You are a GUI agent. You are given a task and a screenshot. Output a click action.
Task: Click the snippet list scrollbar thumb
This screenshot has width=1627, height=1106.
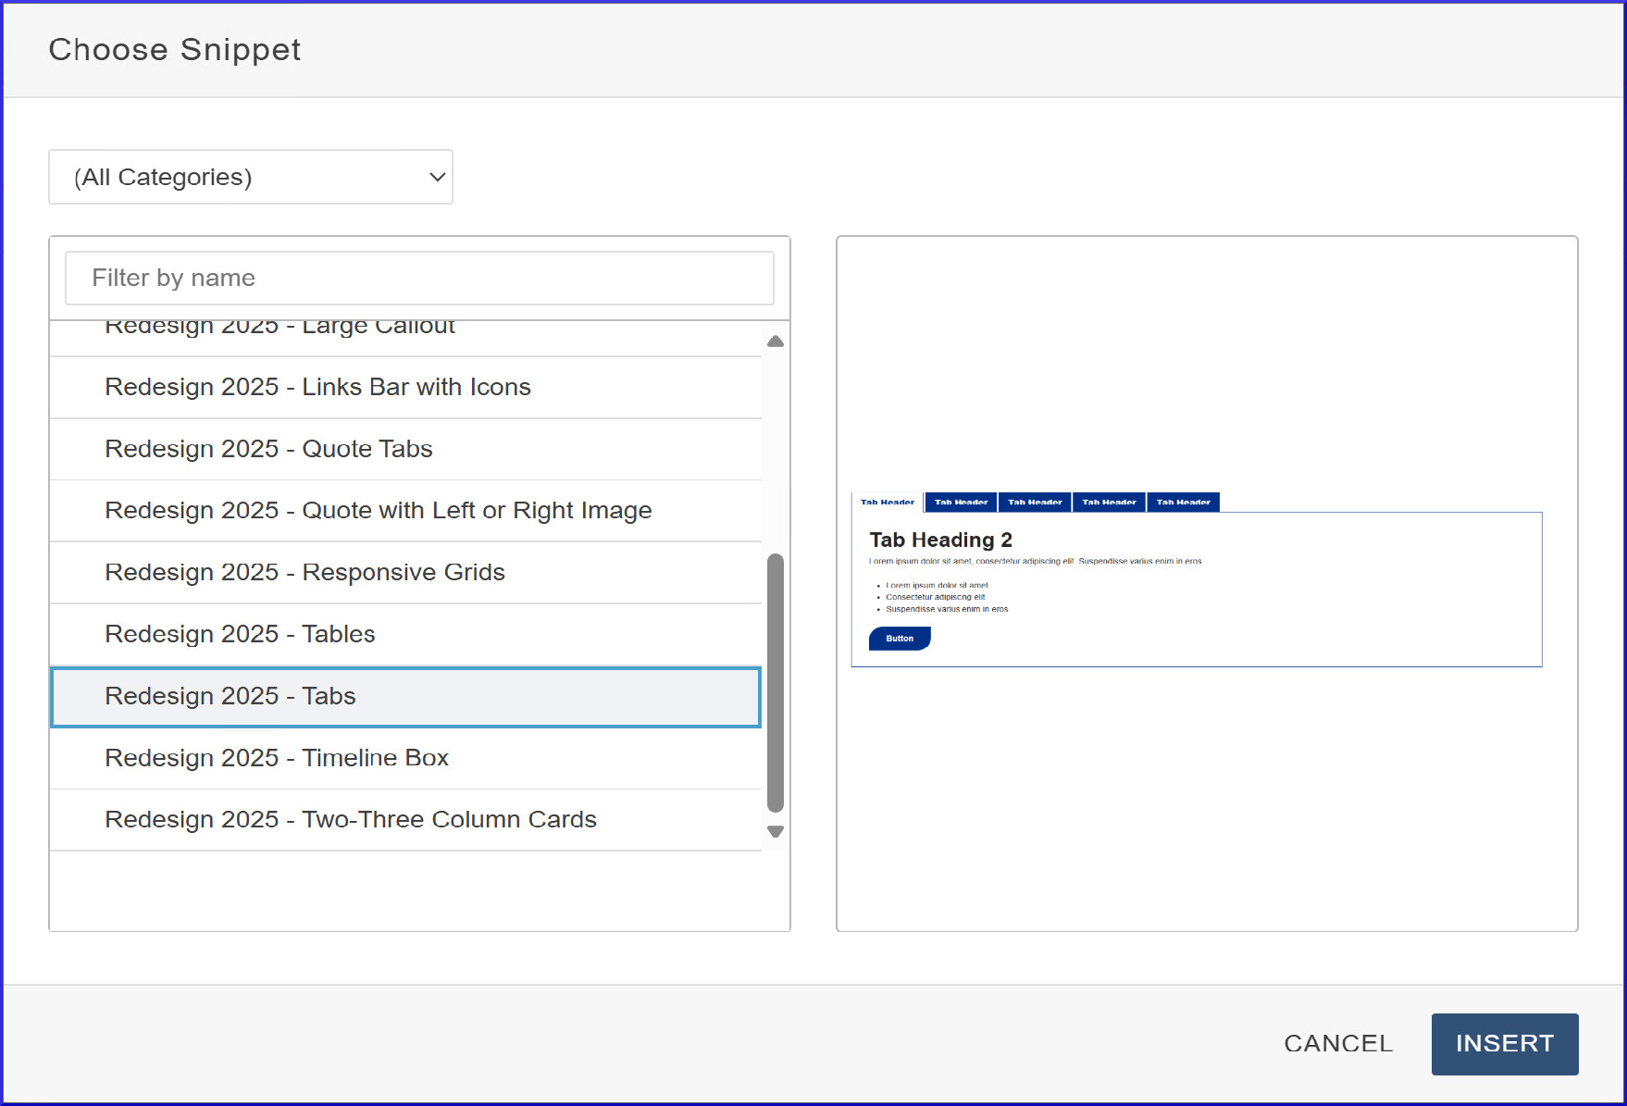776,683
